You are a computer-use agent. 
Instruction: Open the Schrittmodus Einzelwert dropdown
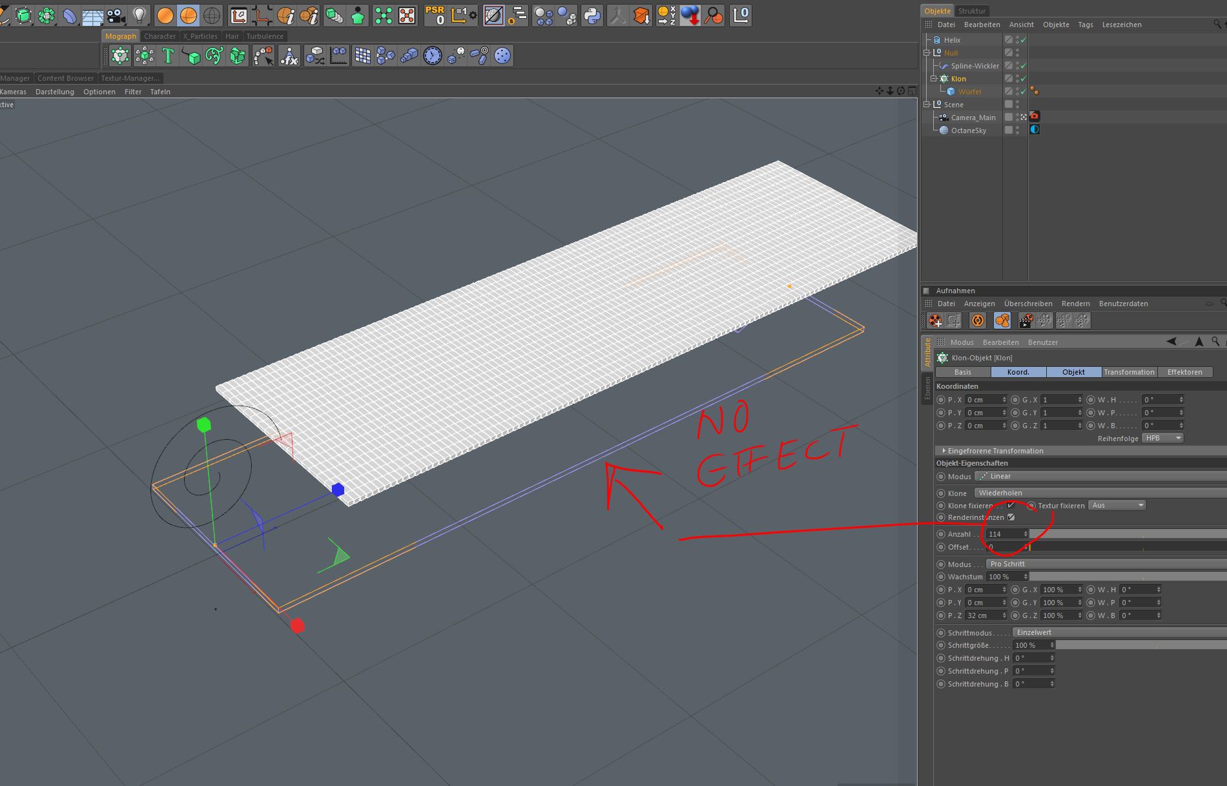[1119, 632]
